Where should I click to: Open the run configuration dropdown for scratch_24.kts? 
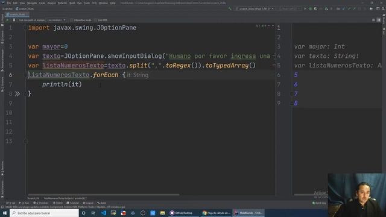[255, 8]
